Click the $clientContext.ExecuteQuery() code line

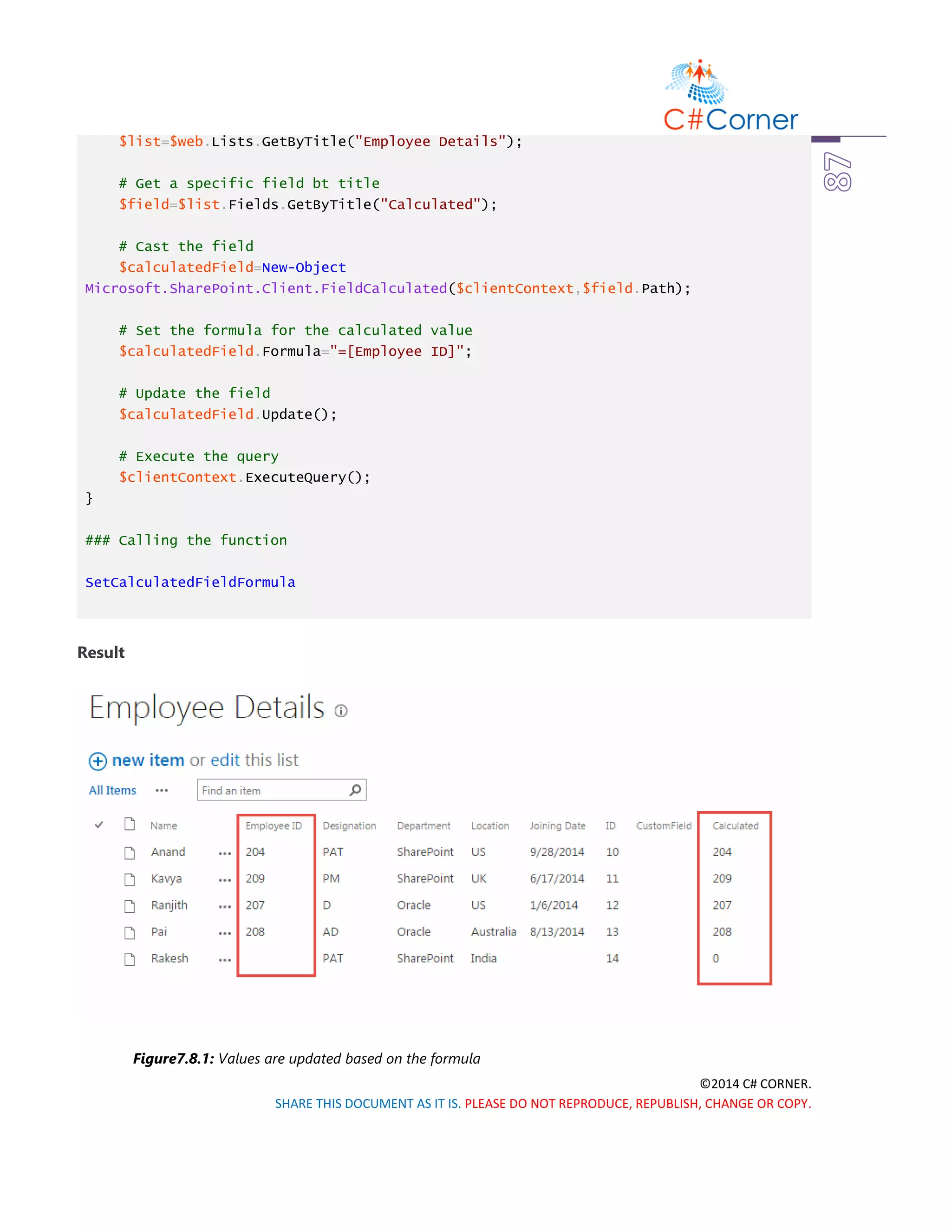pos(245,478)
